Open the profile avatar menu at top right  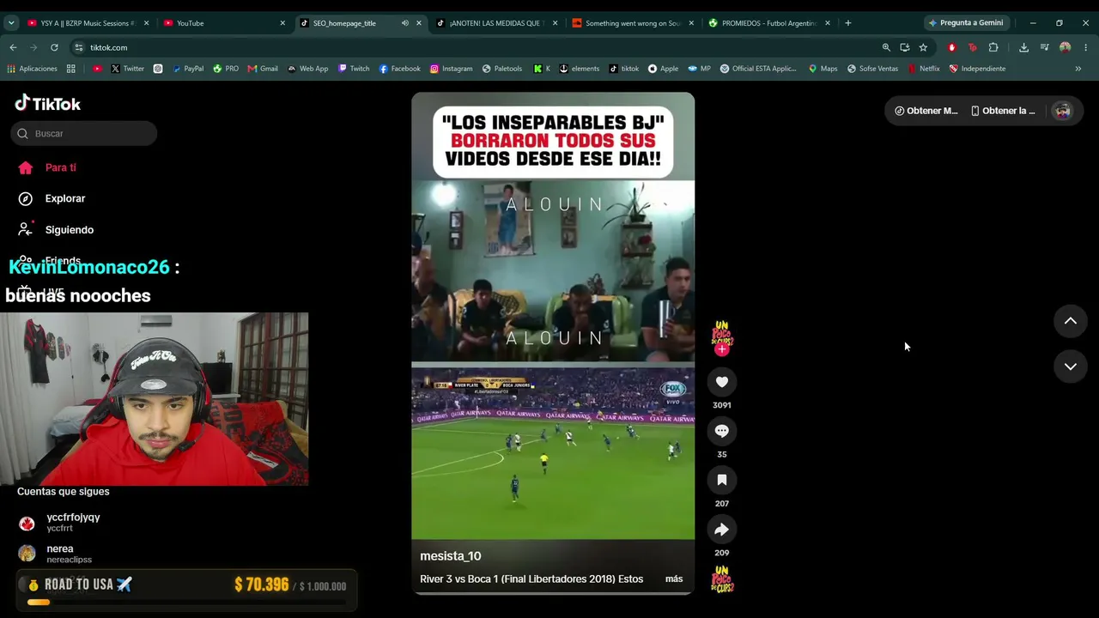pos(1063,111)
